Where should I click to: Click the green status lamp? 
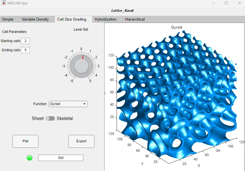[x=30, y=158]
